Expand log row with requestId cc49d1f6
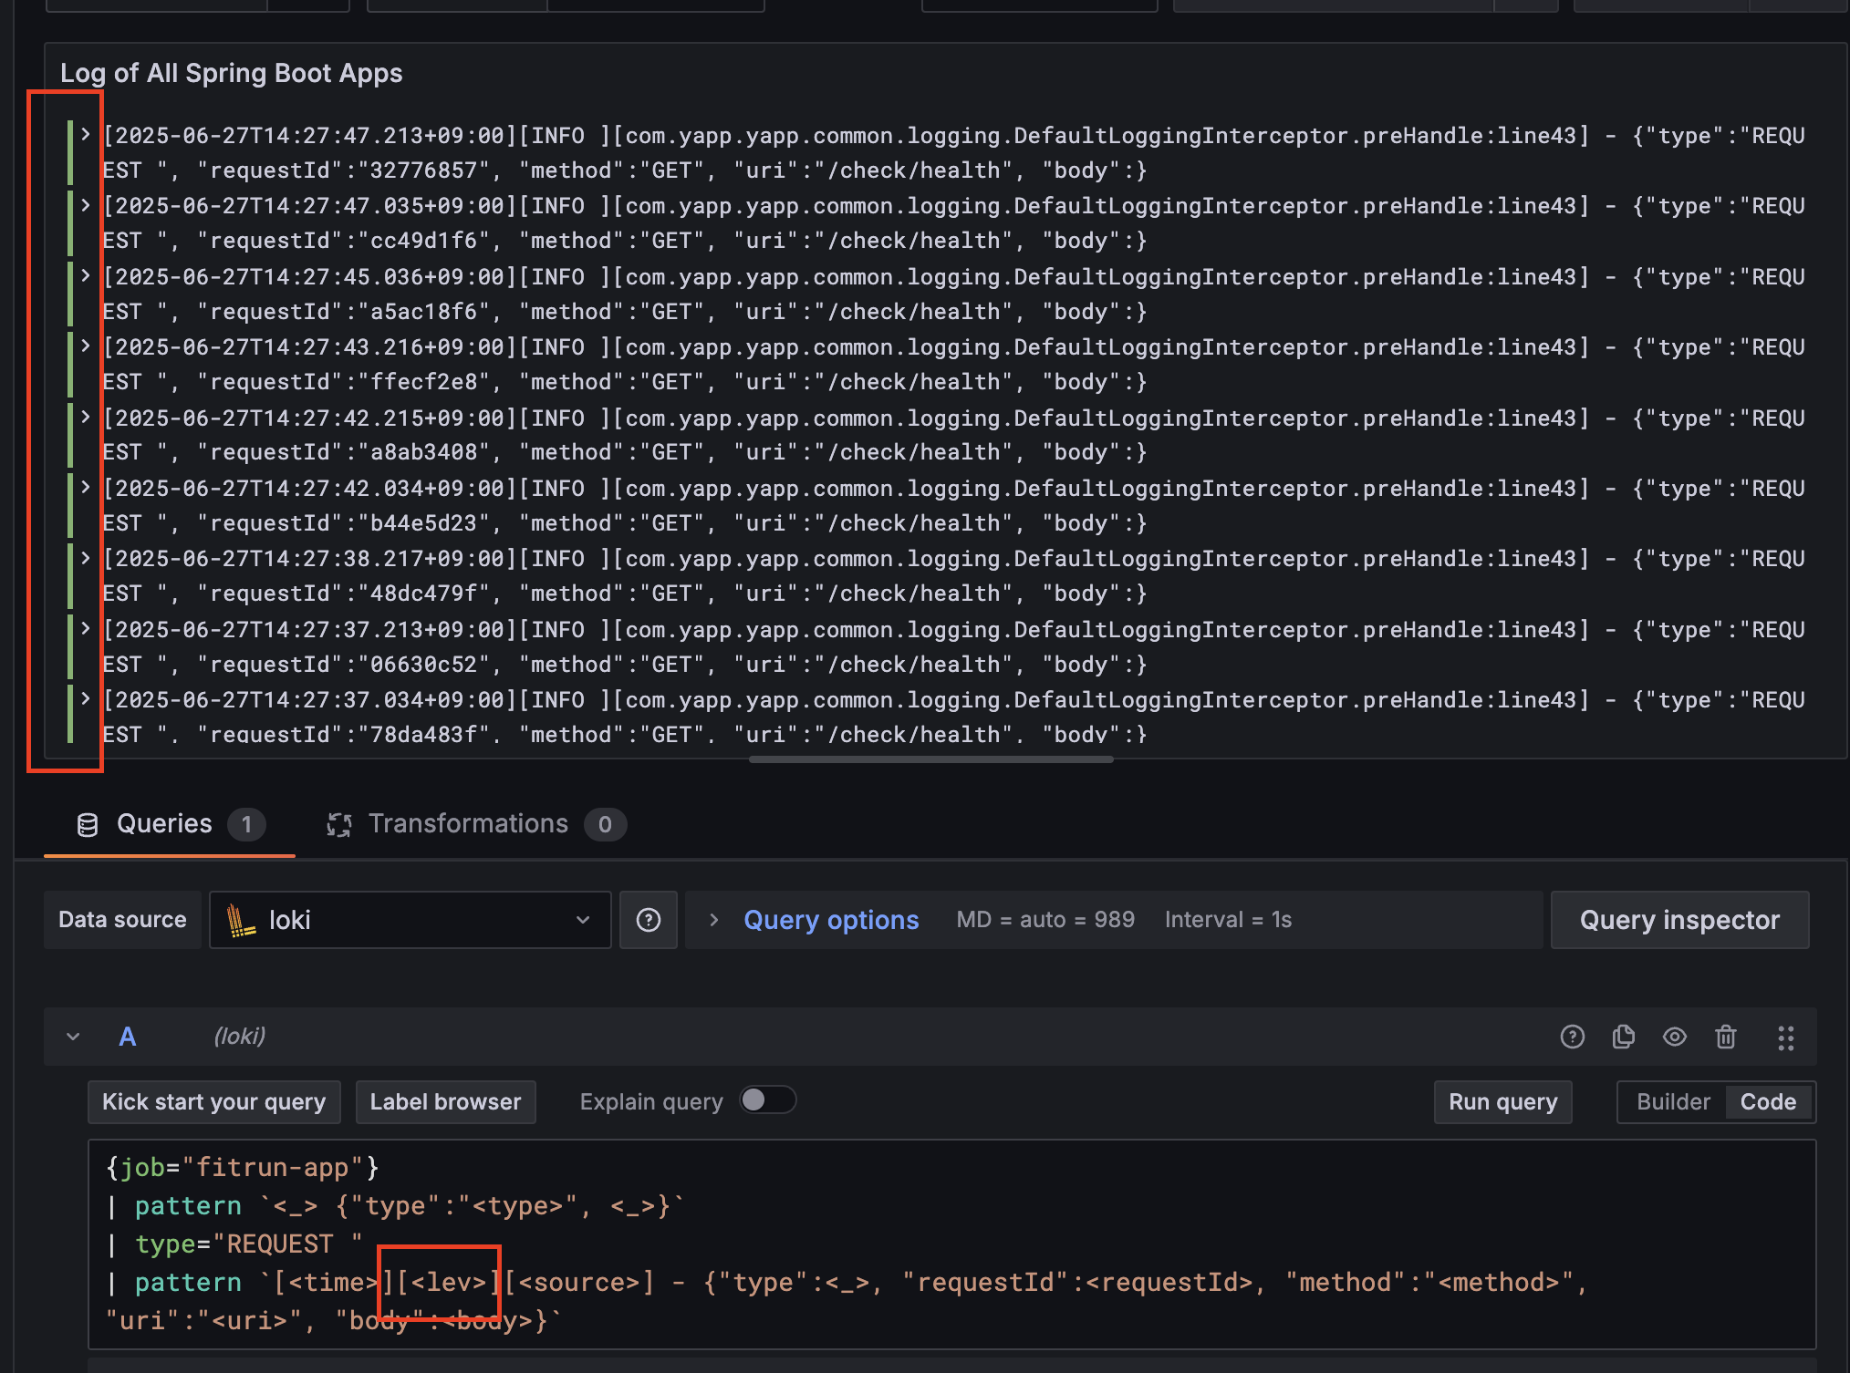 [85, 205]
